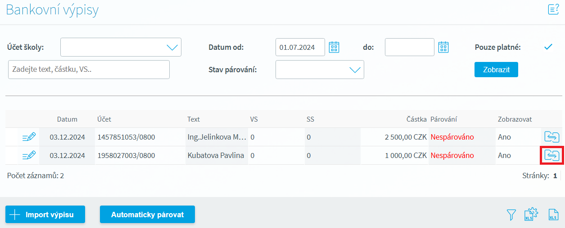The image size is (565, 228).
Task: Pair the 2 500,00 CZK payment
Action: [551, 137]
